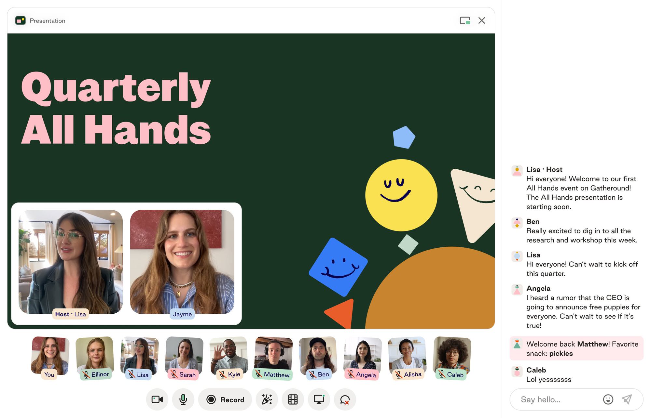The image size is (651, 418).
Task: Open the confetti reactions button
Action: (267, 399)
